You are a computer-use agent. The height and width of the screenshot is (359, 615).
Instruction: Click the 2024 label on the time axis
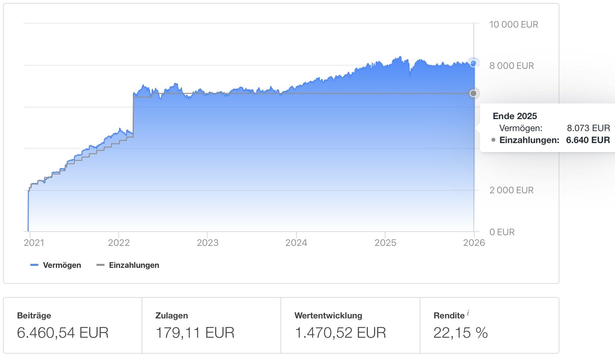[x=296, y=243]
